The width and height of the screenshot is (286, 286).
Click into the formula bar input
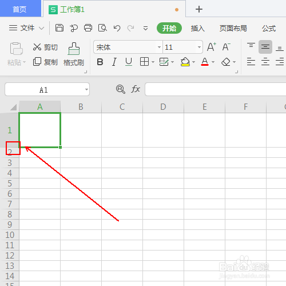(x=215, y=89)
